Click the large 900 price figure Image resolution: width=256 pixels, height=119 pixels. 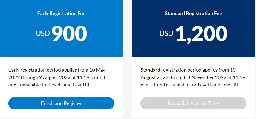pyautogui.click(x=69, y=34)
